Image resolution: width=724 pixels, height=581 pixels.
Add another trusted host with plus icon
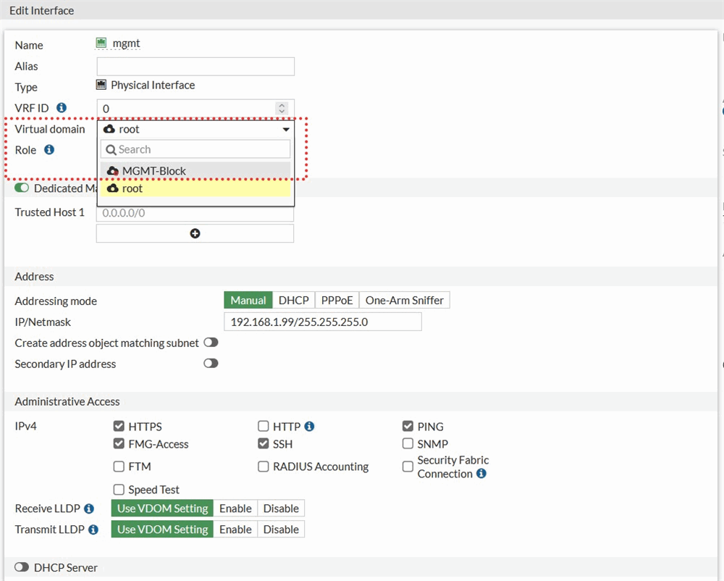pyautogui.click(x=195, y=233)
